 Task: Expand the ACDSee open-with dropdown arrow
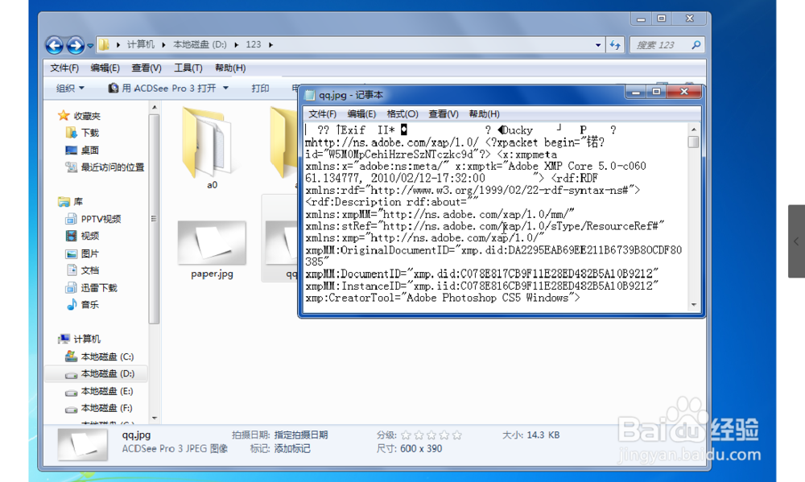225,89
